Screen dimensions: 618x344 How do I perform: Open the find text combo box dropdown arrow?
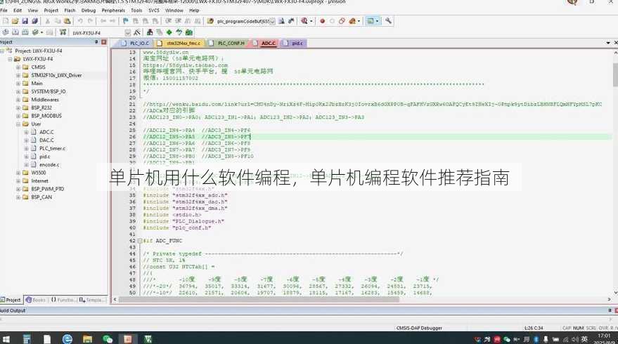point(272,21)
